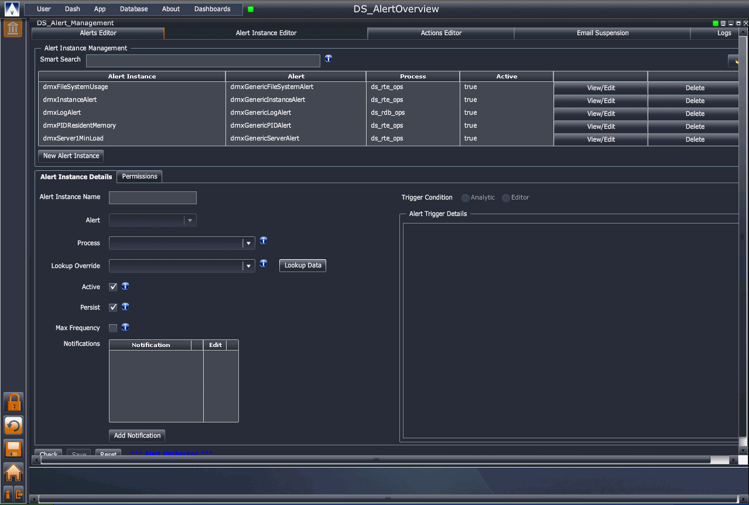Viewport: 749px width, 505px height.
Task: Click the Add Notification button
Action: point(137,435)
